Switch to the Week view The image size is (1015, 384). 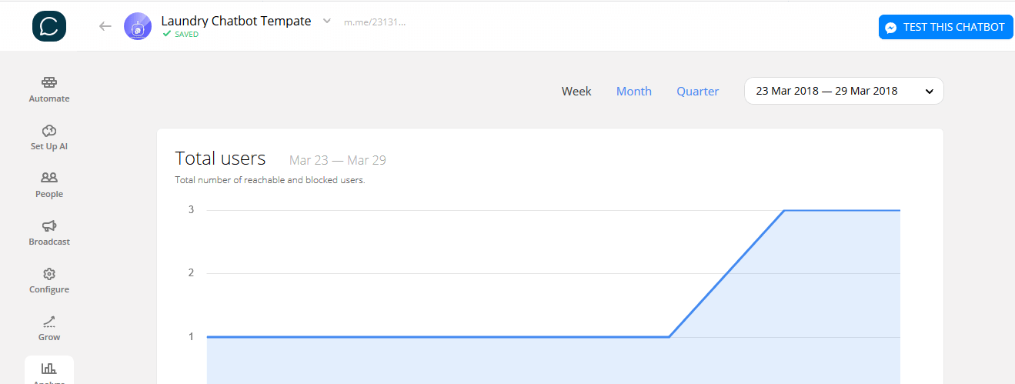[x=576, y=91]
